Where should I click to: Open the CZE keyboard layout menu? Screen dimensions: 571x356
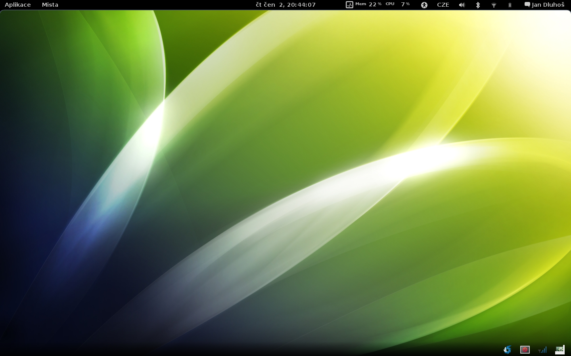click(443, 5)
